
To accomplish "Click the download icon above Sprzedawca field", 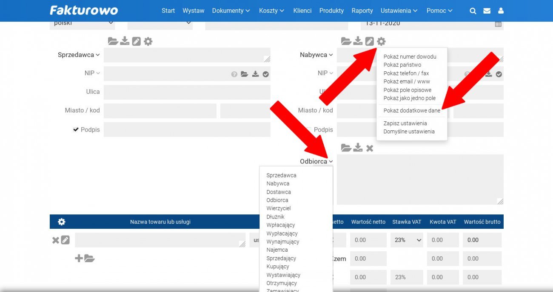I will click(x=125, y=41).
